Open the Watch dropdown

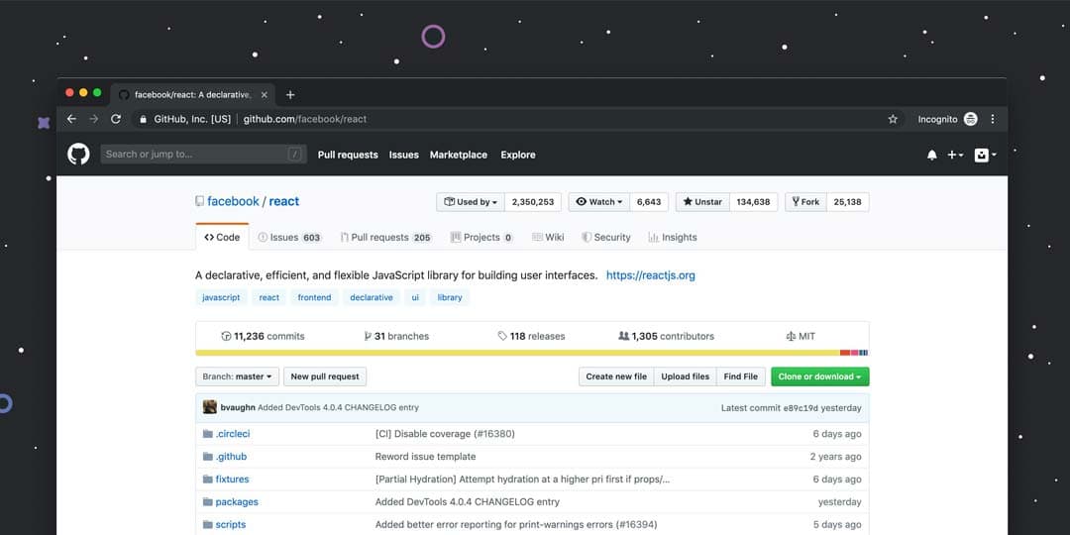pyautogui.click(x=599, y=201)
